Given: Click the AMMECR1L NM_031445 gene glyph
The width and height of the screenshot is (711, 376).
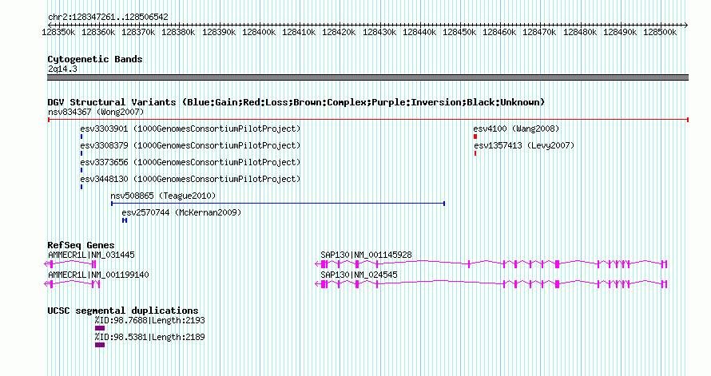Looking at the screenshot, I should [70, 264].
